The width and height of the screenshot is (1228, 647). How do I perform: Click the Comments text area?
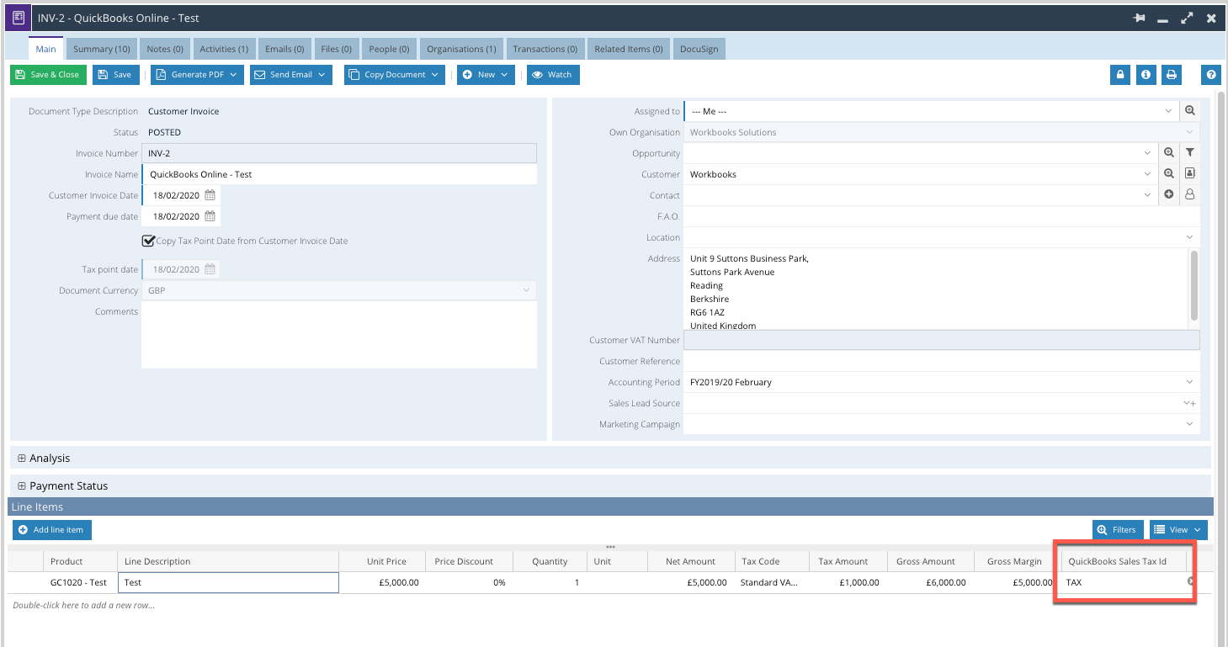(x=339, y=335)
